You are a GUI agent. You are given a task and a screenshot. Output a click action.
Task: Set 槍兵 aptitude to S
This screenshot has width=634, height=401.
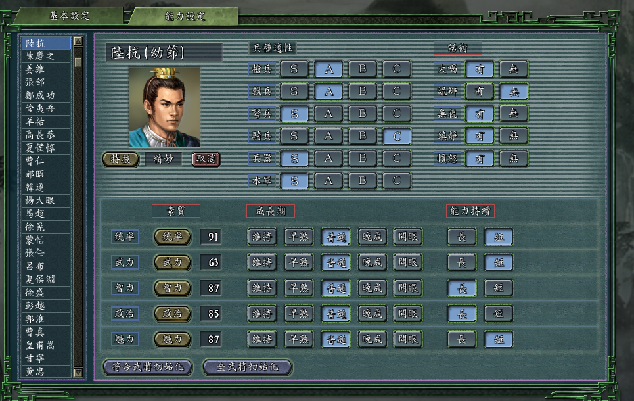click(294, 69)
